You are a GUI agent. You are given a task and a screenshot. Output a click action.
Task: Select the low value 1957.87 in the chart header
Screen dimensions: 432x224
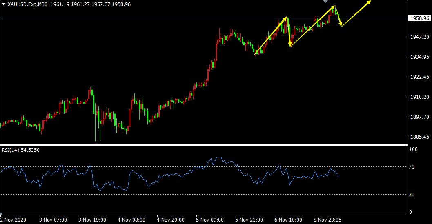click(x=101, y=4)
